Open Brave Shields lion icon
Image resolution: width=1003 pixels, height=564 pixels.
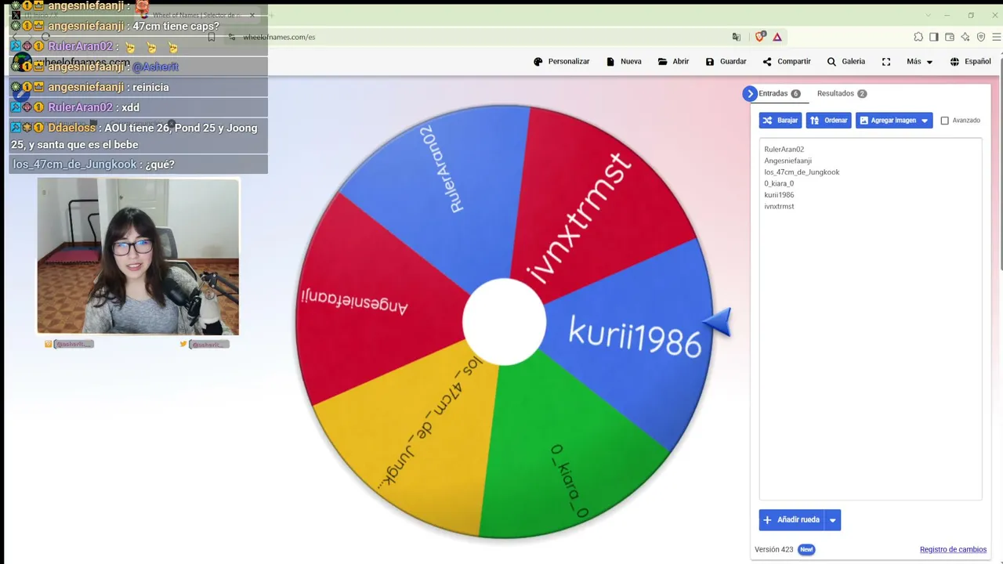[759, 37]
